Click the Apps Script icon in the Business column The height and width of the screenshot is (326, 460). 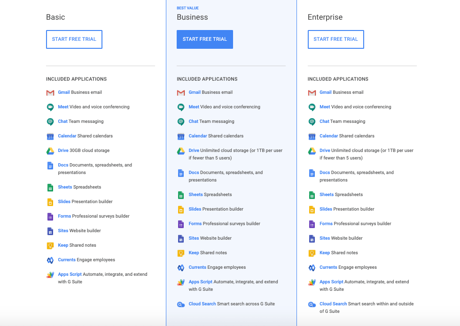pyautogui.click(x=181, y=281)
